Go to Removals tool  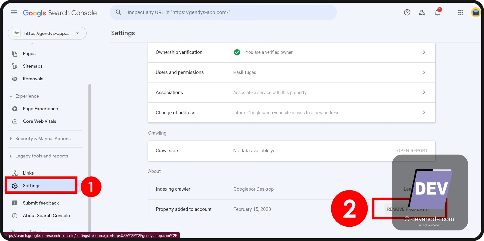(33, 79)
